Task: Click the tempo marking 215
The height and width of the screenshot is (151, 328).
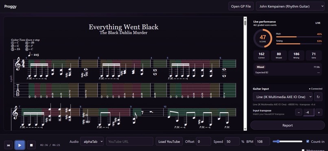Action: pos(34,55)
